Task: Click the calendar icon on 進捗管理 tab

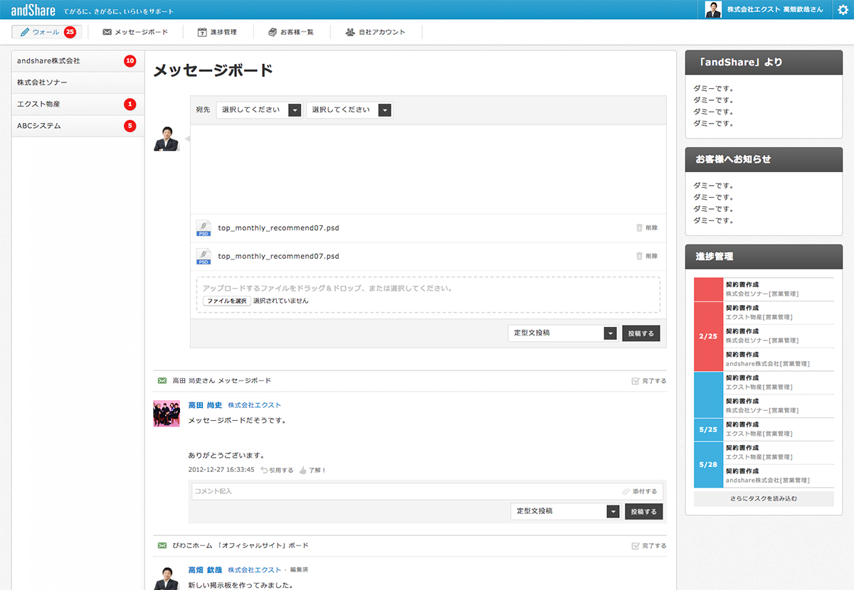Action: pos(201,32)
